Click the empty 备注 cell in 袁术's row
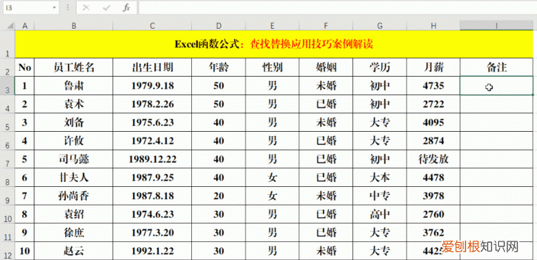The width and height of the screenshot is (537, 260). click(x=497, y=104)
